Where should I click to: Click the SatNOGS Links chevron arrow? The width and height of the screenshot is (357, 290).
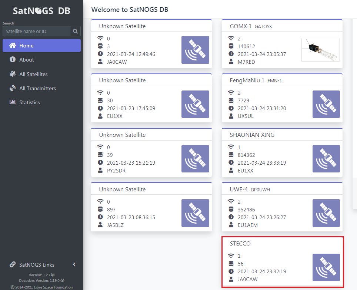[x=74, y=264]
